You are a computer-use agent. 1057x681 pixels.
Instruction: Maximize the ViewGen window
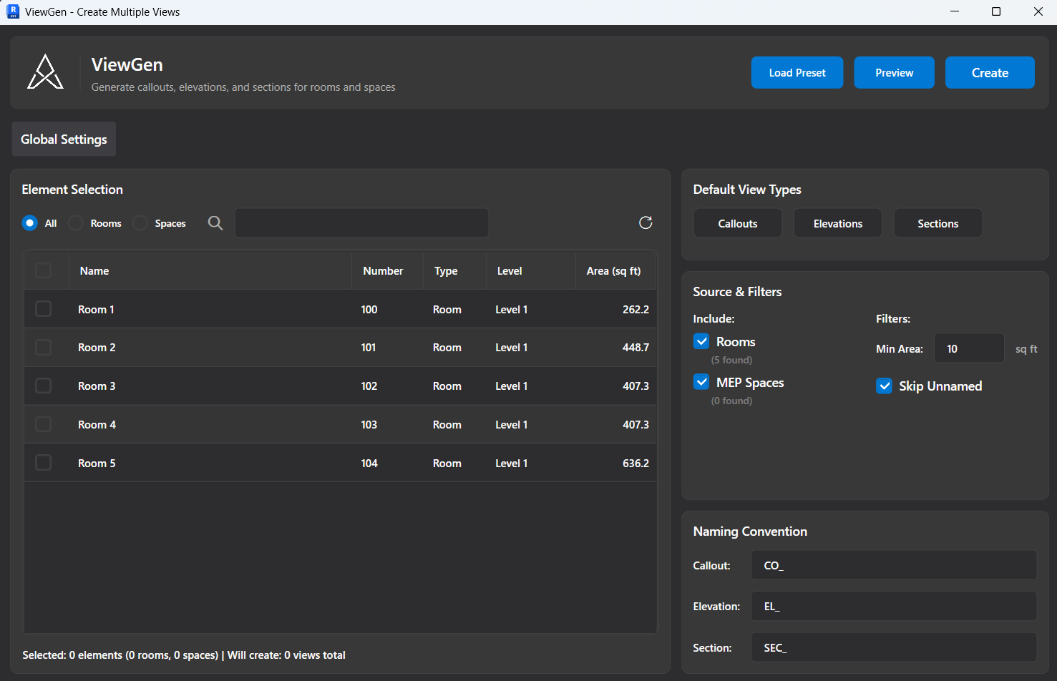(996, 11)
